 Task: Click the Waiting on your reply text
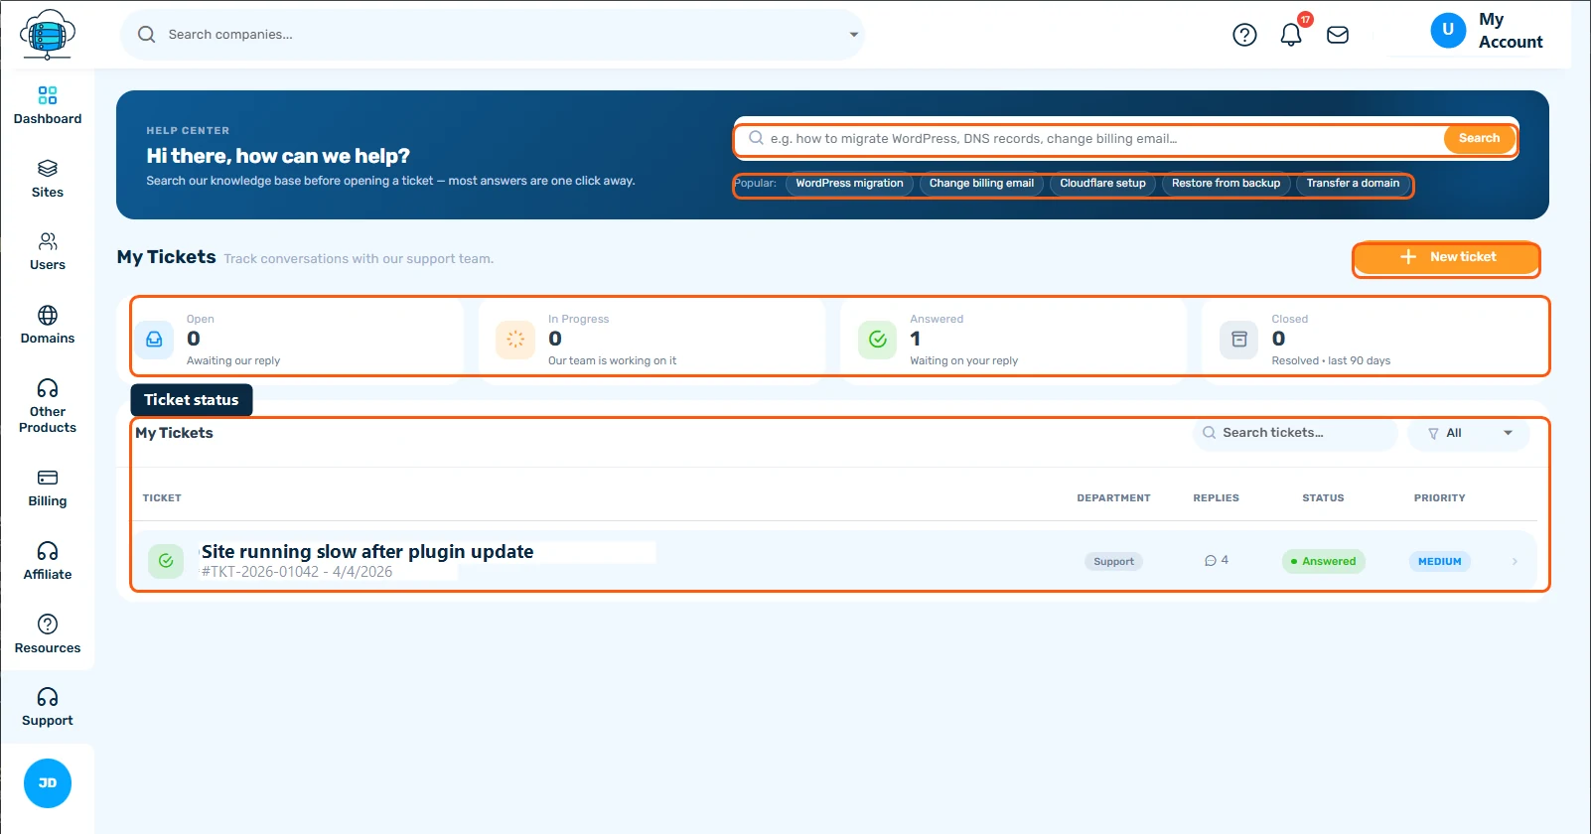[963, 361]
